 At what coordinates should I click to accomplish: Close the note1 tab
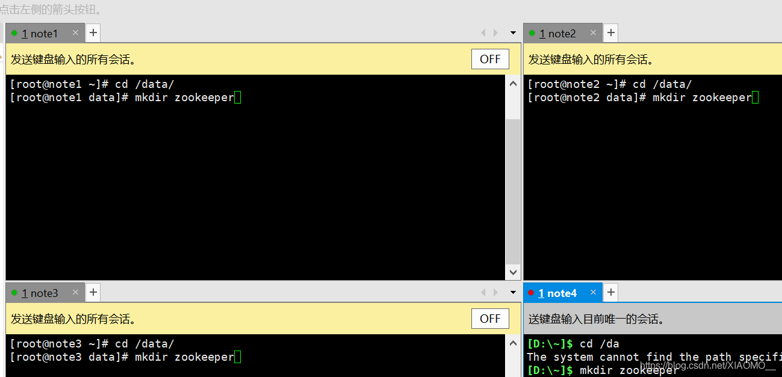[x=75, y=33]
